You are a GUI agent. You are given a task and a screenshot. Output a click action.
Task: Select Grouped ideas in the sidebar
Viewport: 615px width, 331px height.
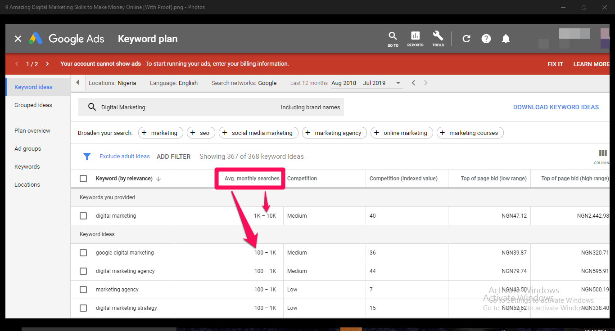pyautogui.click(x=33, y=105)
